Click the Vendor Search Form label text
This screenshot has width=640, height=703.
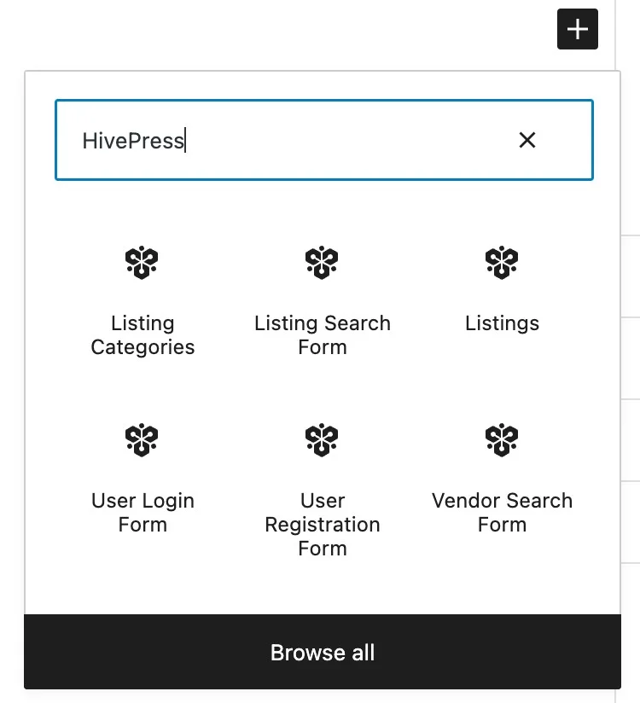click(x=502, y=512)
